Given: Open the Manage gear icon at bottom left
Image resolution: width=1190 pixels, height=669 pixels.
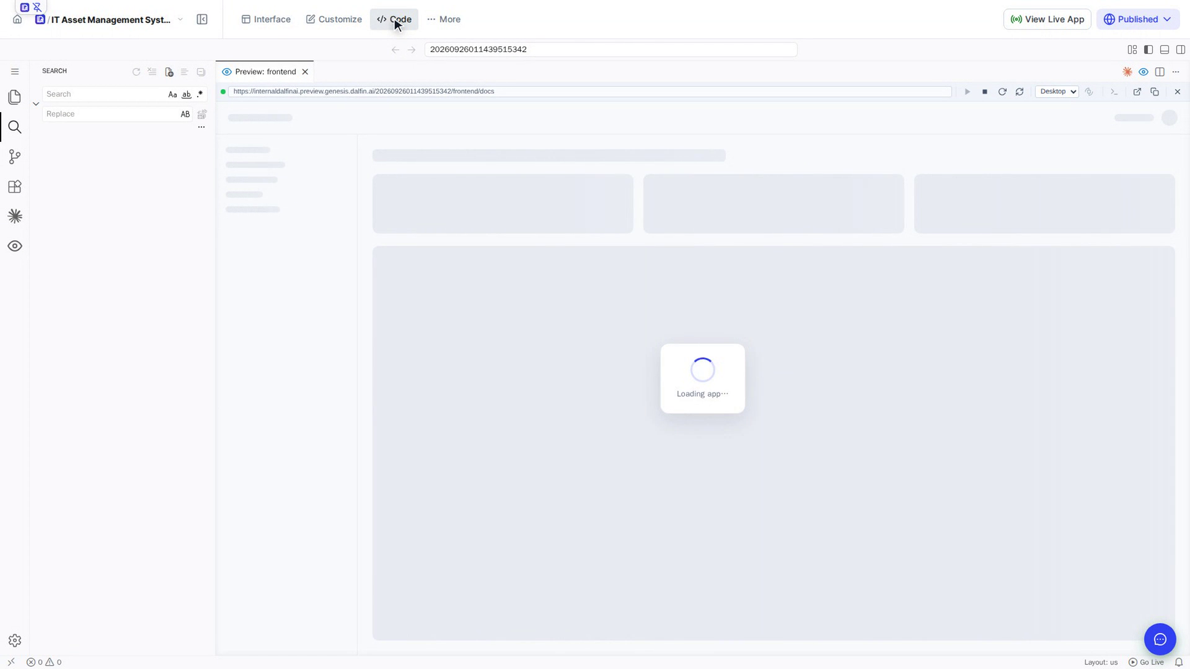Looking at the screenshot, I should (x=15, y=641).
